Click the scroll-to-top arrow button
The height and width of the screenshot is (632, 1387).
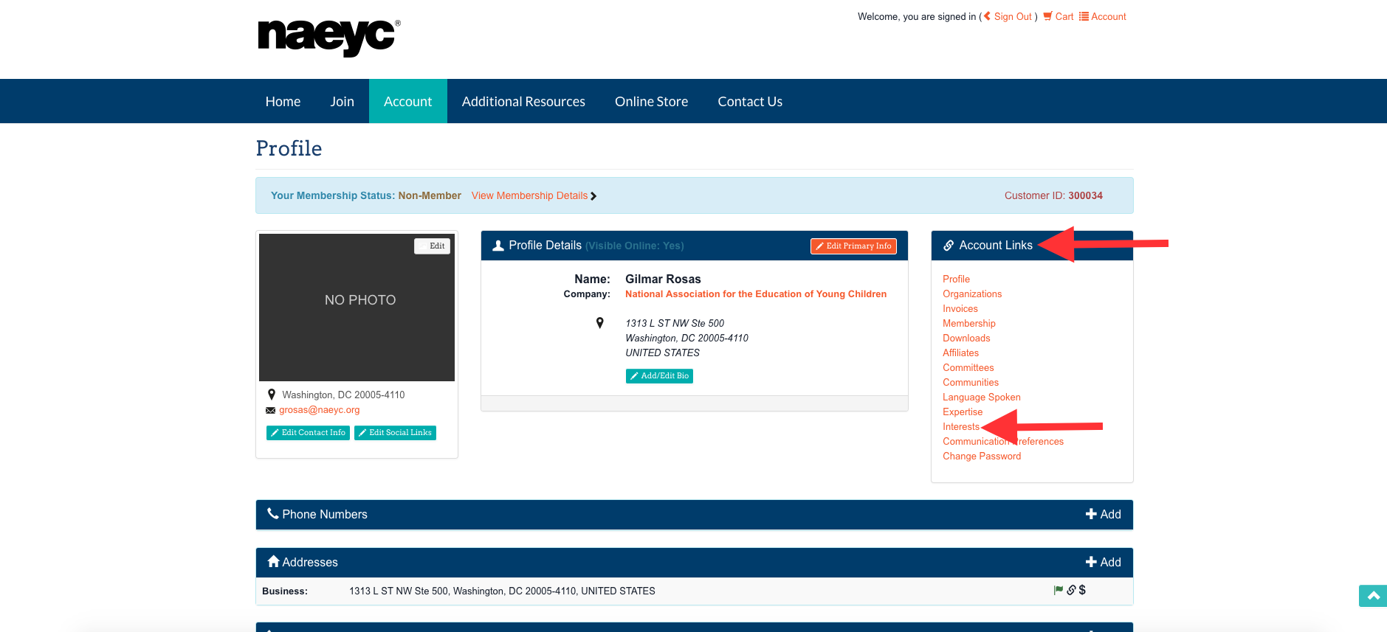(x=1373, y=596)
